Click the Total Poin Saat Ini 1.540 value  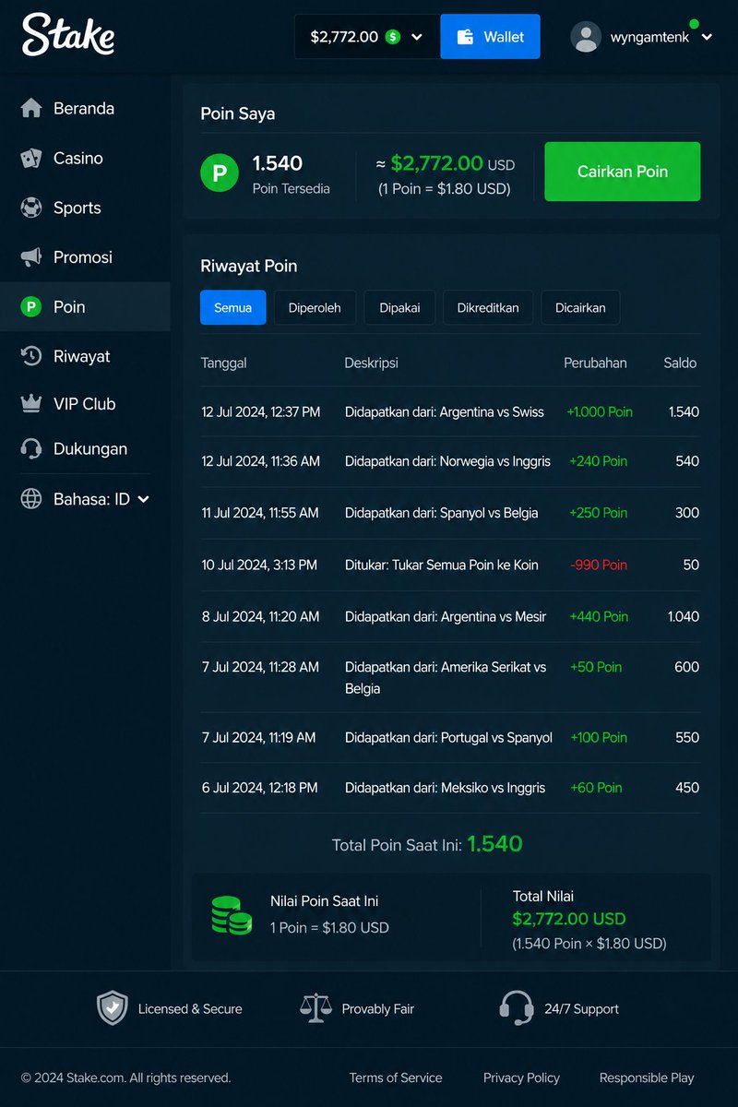(x=494, y=844)
